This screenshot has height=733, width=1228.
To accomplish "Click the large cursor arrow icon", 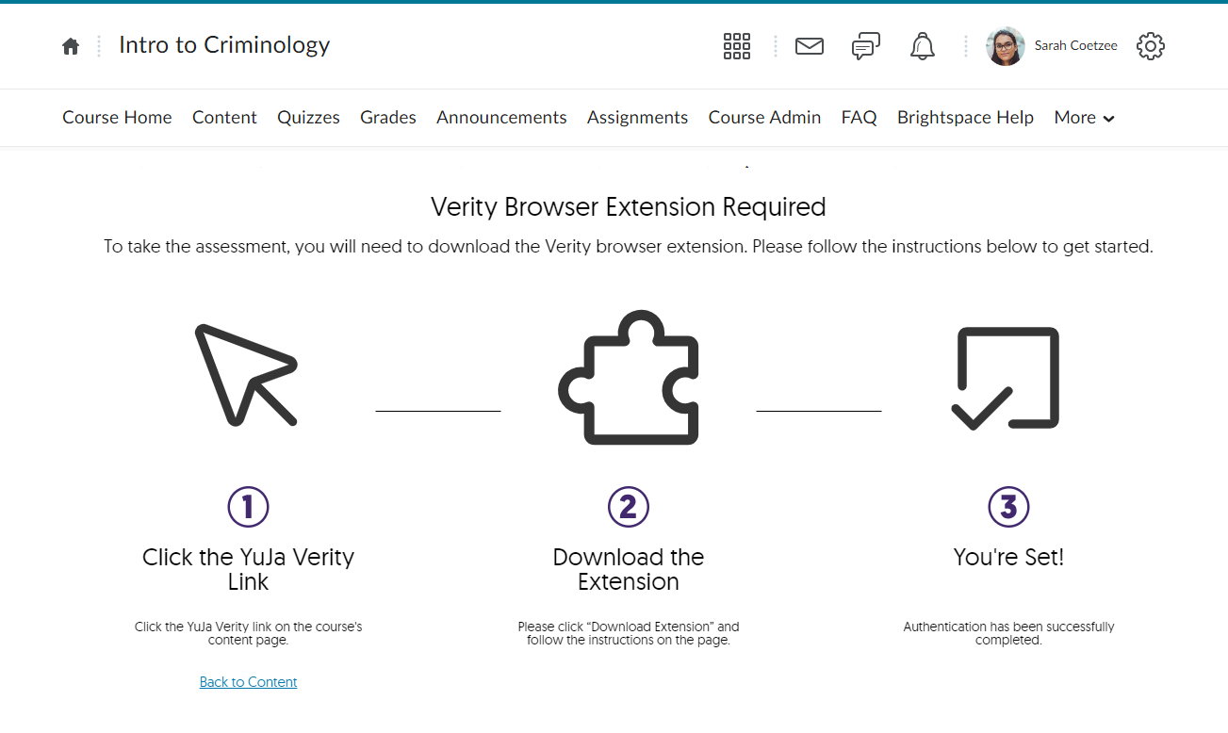I will pos(247,375).
